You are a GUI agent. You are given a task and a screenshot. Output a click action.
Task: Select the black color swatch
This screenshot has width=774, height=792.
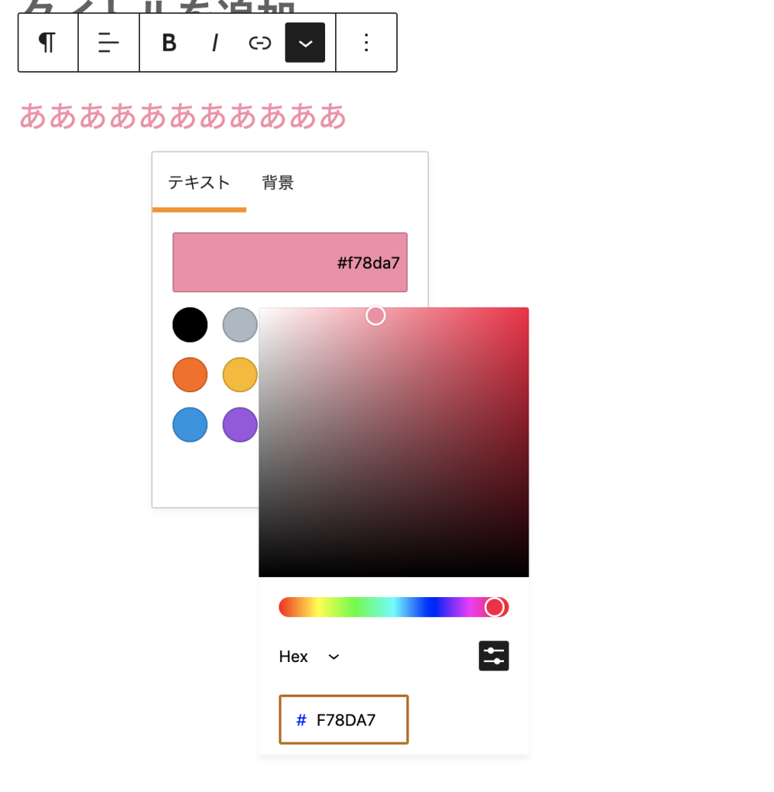tap(190, 325)
